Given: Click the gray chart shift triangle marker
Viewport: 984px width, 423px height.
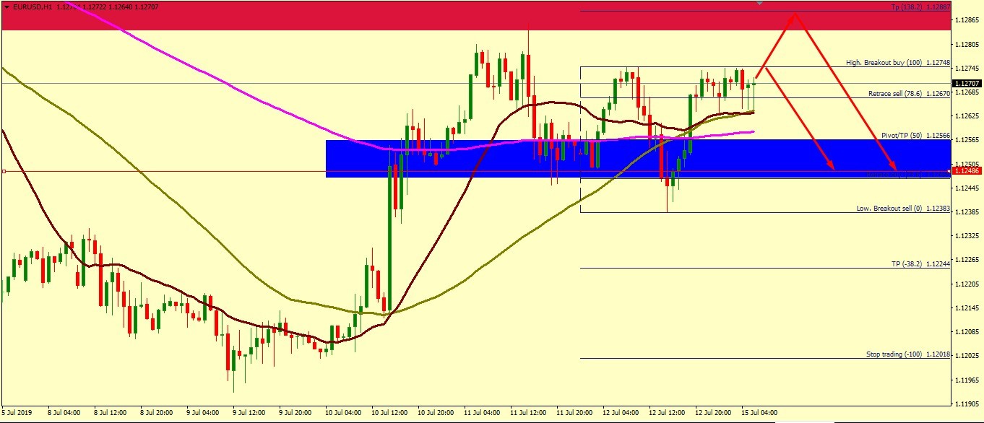Looking at the screenshot, I should pos(759,3).
